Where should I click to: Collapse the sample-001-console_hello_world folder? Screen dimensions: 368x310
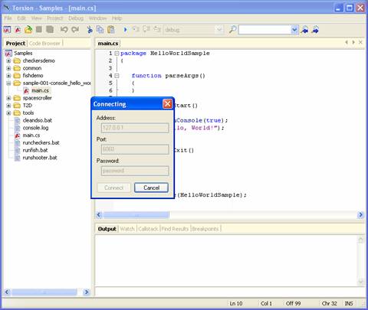coord(8,83)
